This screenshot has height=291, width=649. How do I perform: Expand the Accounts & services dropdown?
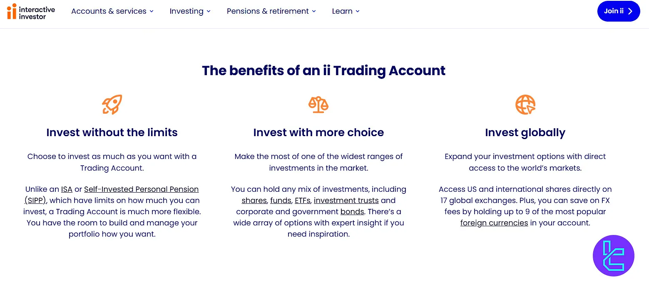[112, 11]
